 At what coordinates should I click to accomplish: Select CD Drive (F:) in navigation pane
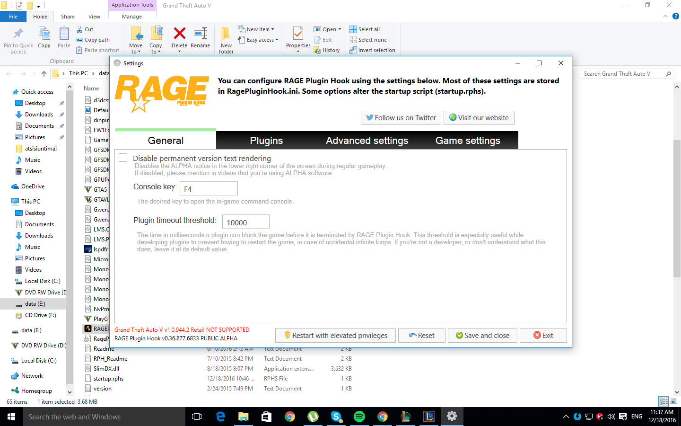click(40, 315)
